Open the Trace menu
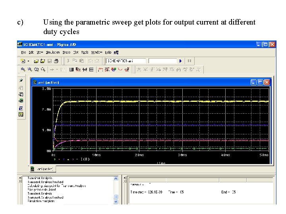This screenshot has height=214, width=286. 66,52
